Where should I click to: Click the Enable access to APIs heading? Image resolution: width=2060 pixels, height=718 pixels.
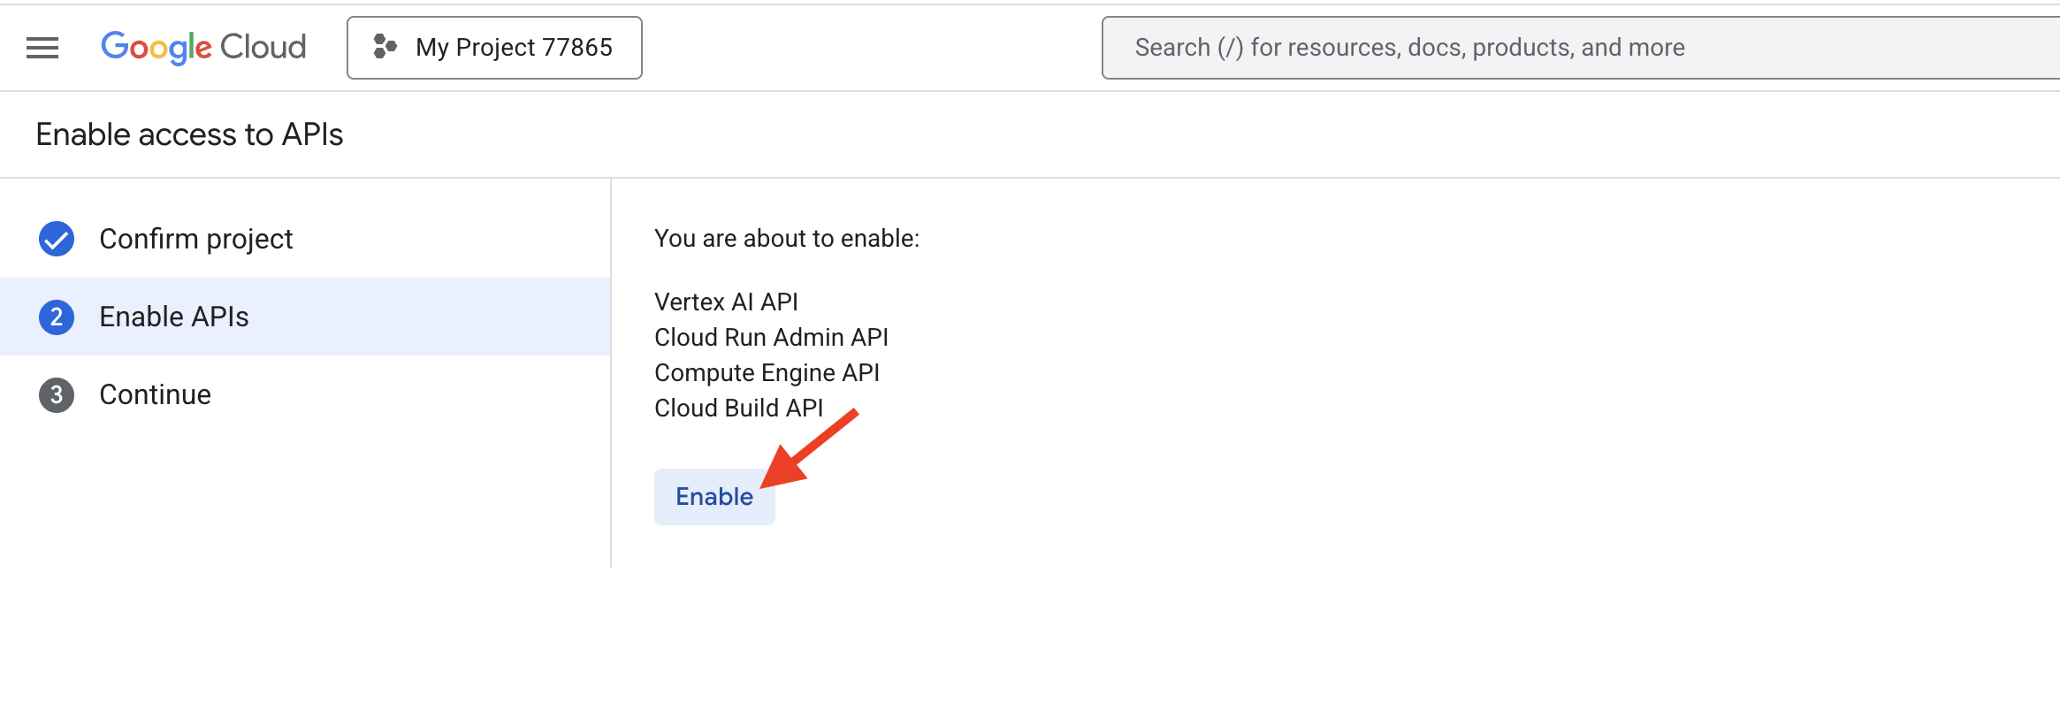coord(189,134)
